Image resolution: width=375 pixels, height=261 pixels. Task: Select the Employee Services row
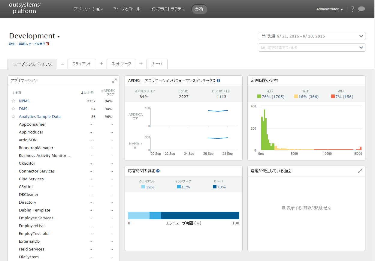[x=64, y=218]
